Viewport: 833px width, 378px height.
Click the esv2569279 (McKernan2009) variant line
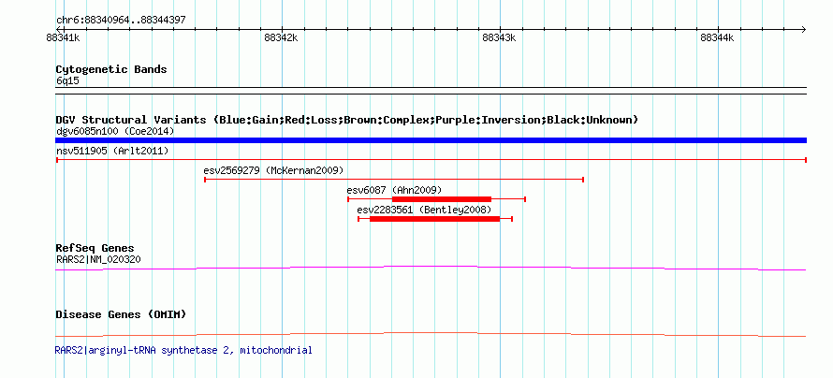tap(394, 180)
